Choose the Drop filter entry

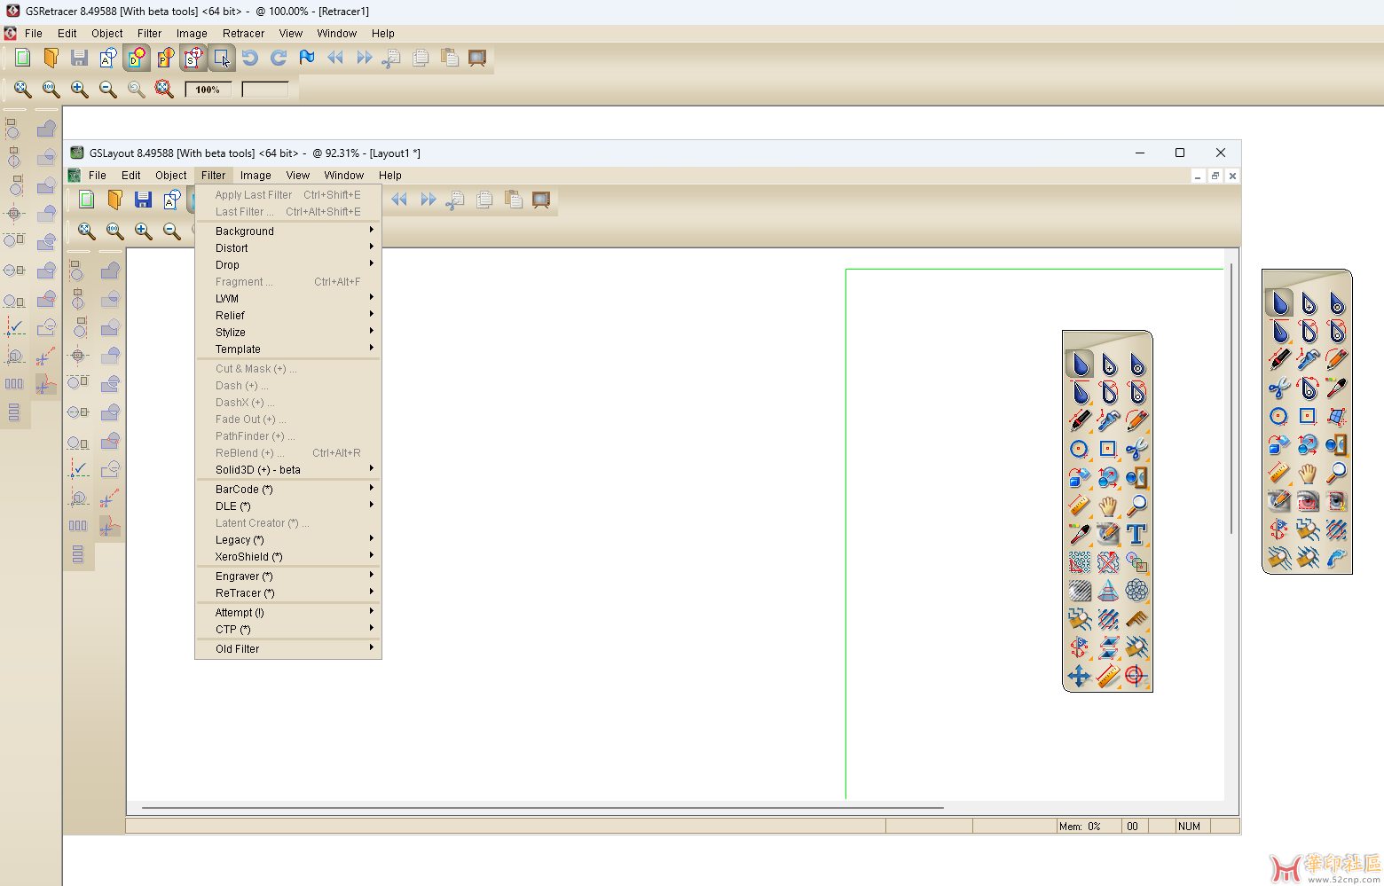click(x=288, y=264)
